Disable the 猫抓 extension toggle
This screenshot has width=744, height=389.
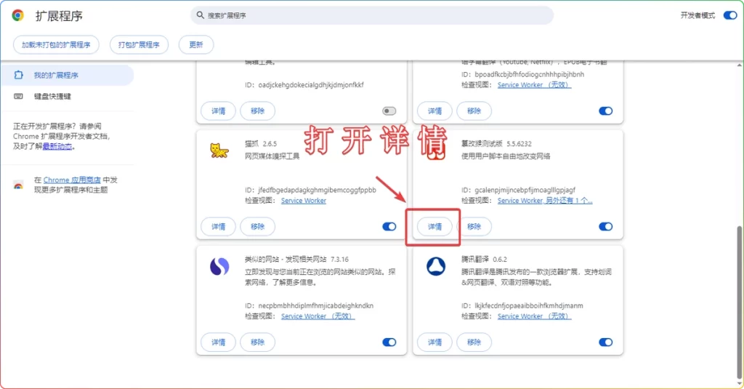[389, 227]
